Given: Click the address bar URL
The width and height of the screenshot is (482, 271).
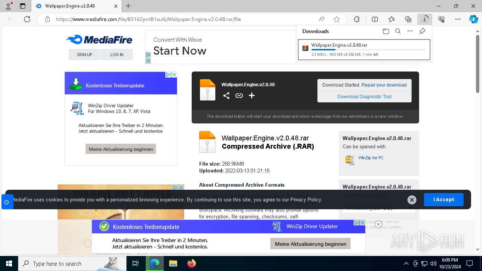Looking at the screenshot, I should (x=148, y=19).
